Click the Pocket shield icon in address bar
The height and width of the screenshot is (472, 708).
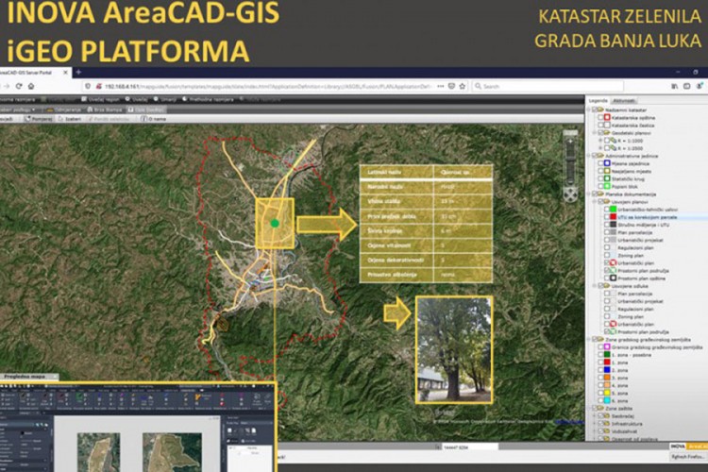[451, 86]
